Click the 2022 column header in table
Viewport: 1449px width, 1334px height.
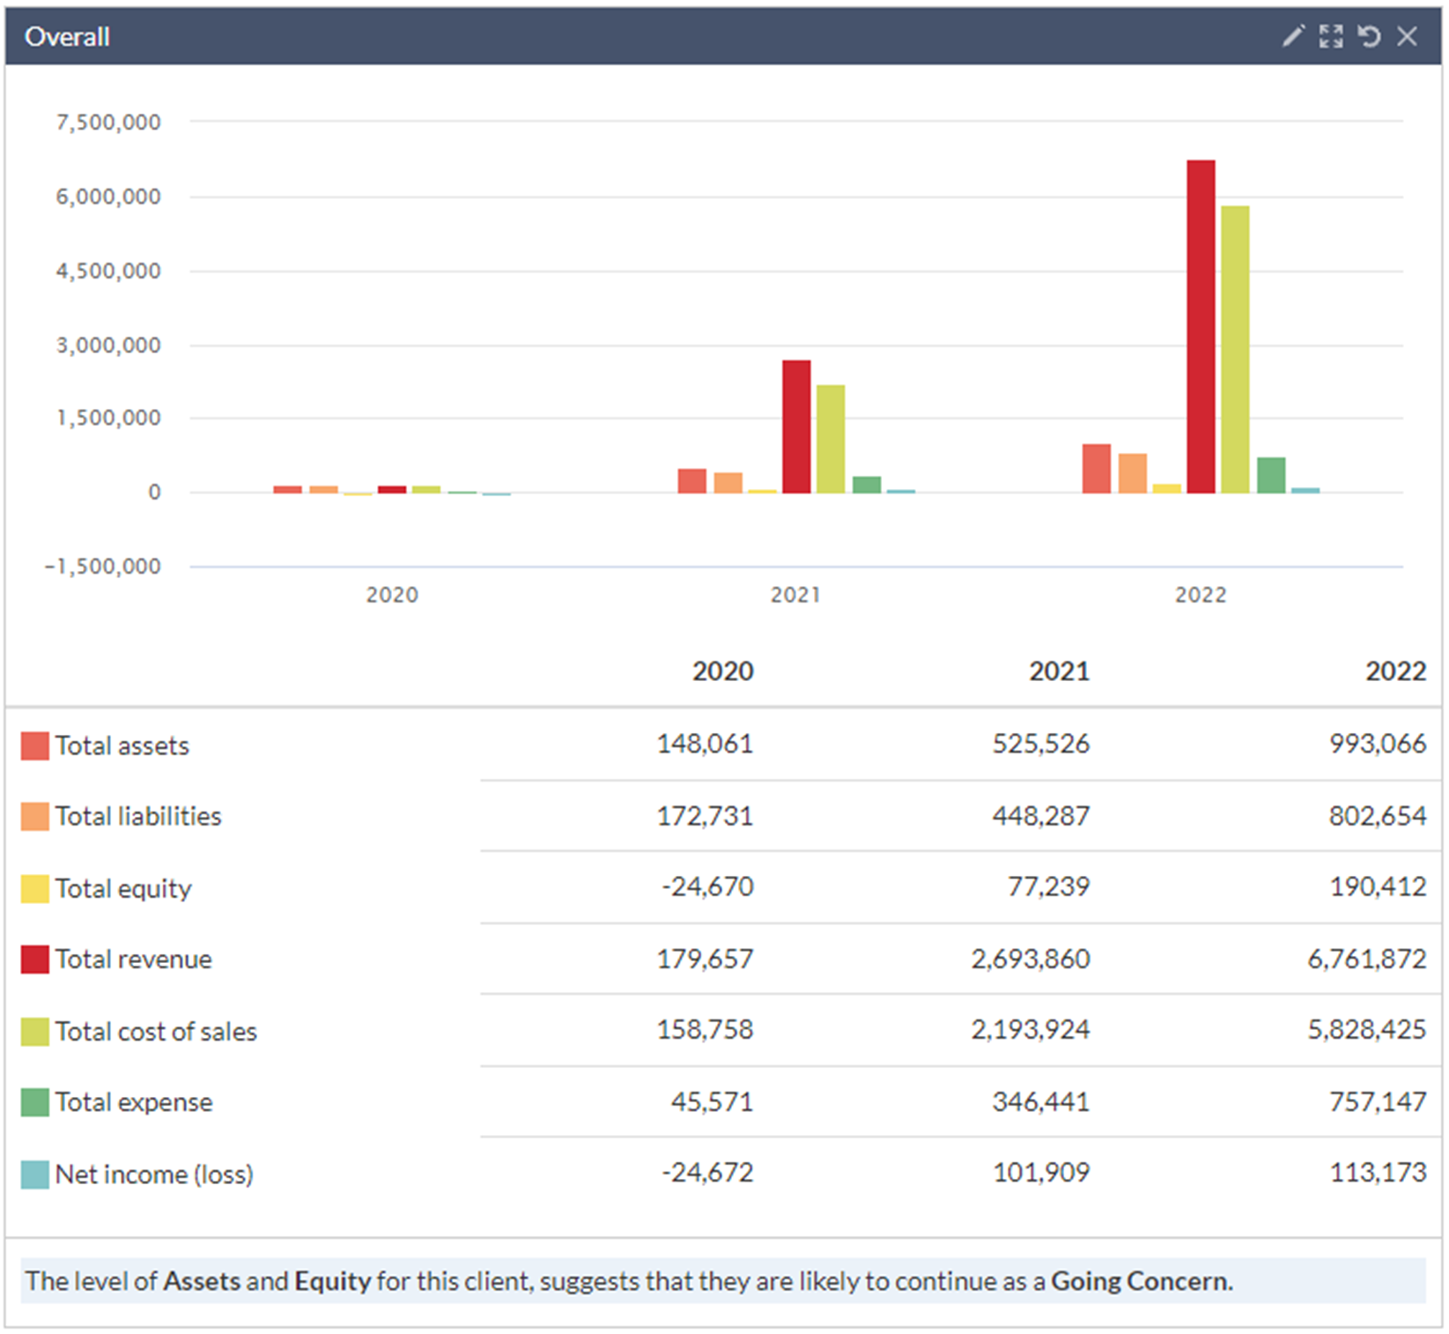coord(1395,671)
